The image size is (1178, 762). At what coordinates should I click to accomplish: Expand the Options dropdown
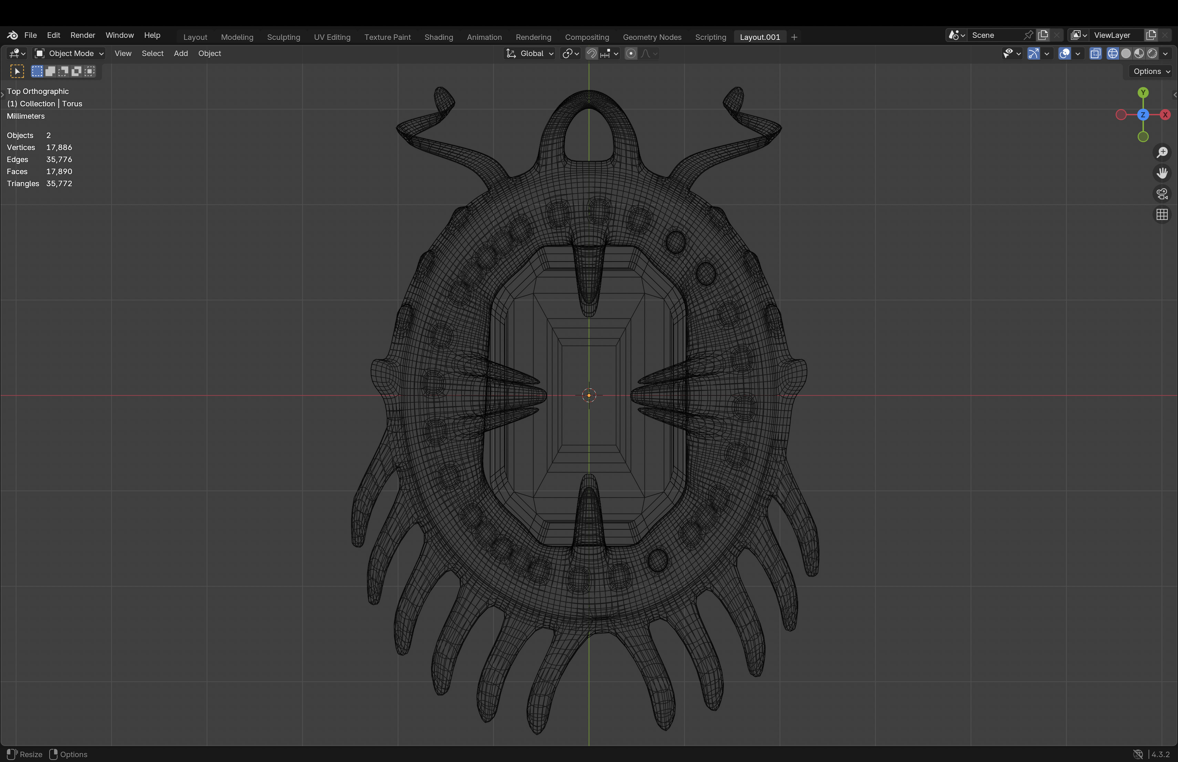pyautogui.click(x=1151, y=71)
